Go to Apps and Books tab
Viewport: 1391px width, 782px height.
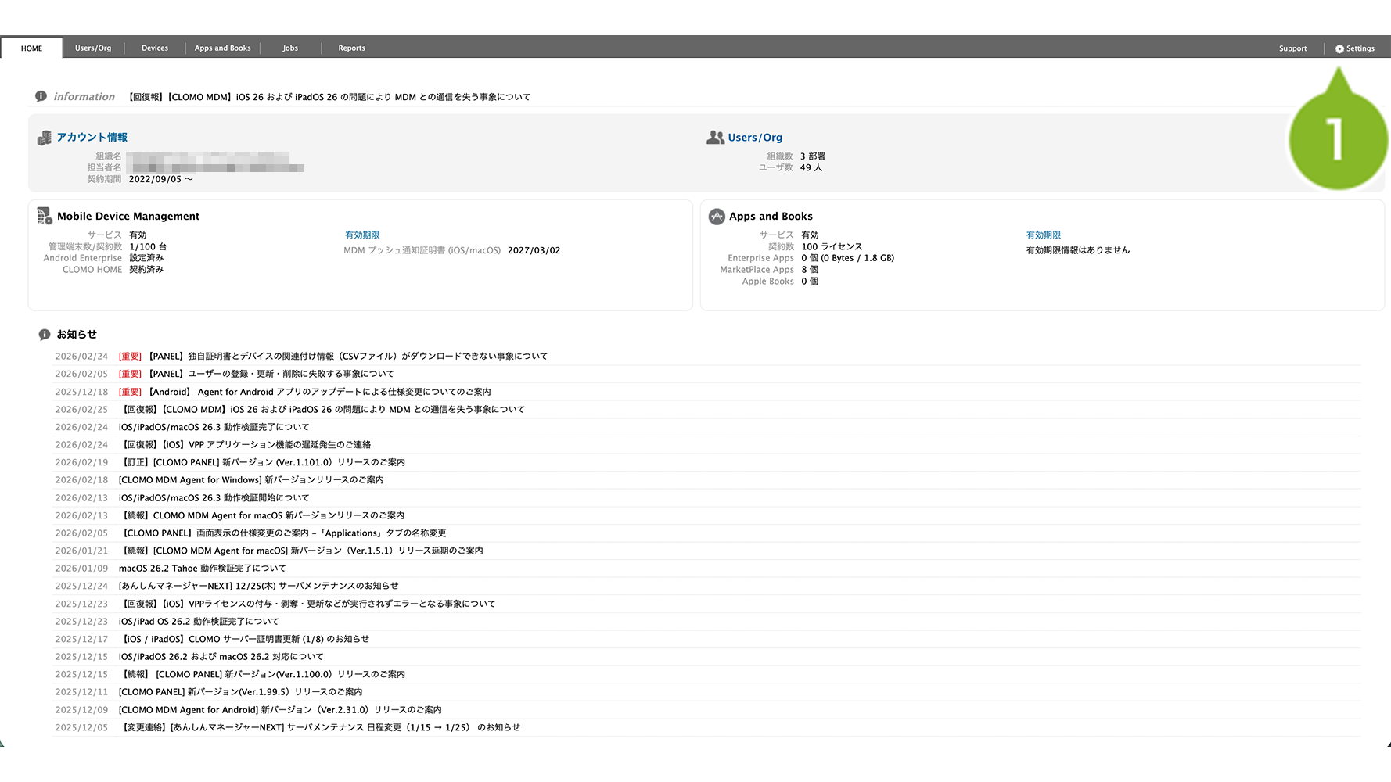point(223,48)
